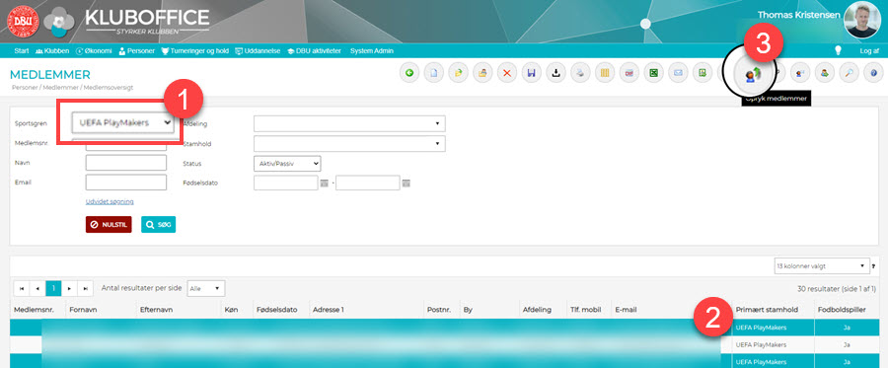This screenshot has width=888, height=368.
Task: Click the magnifying glass toolbar icon
Action: click(849, 73)
